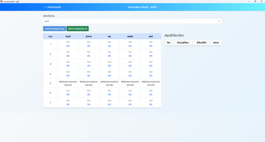The width and height of the screenshot is (265, 142).
Task: Select เพิ่ม link in Tuesday period 3
Action: click(89, 66)
